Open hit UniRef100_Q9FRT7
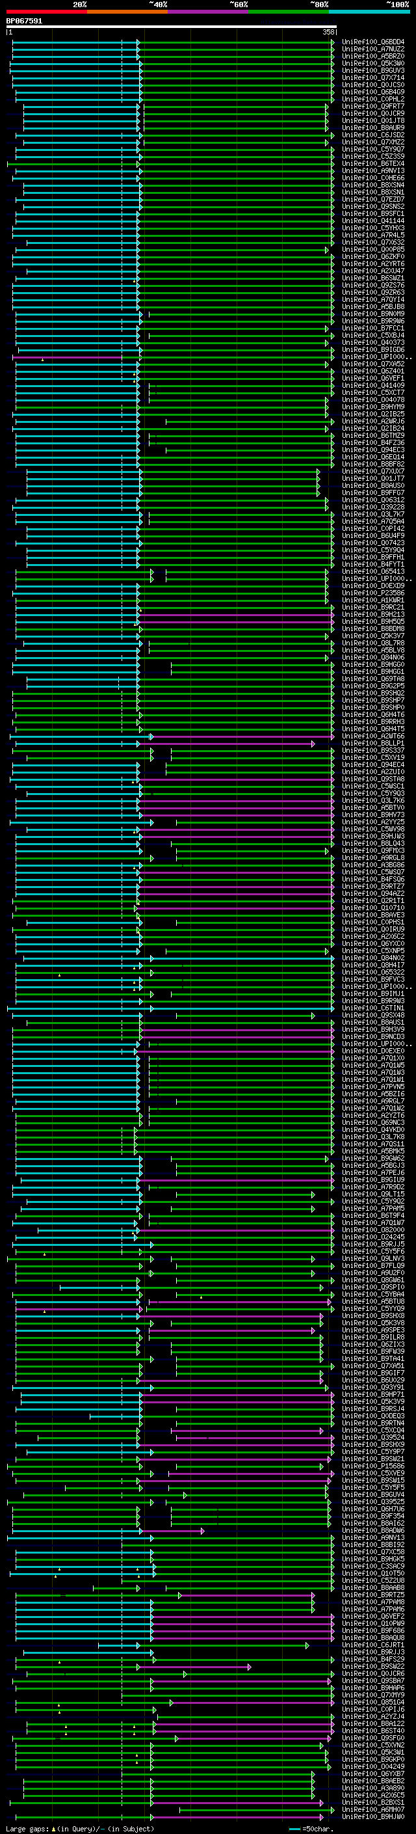Screen dimensions: 416x1834 tap(373, 106)
